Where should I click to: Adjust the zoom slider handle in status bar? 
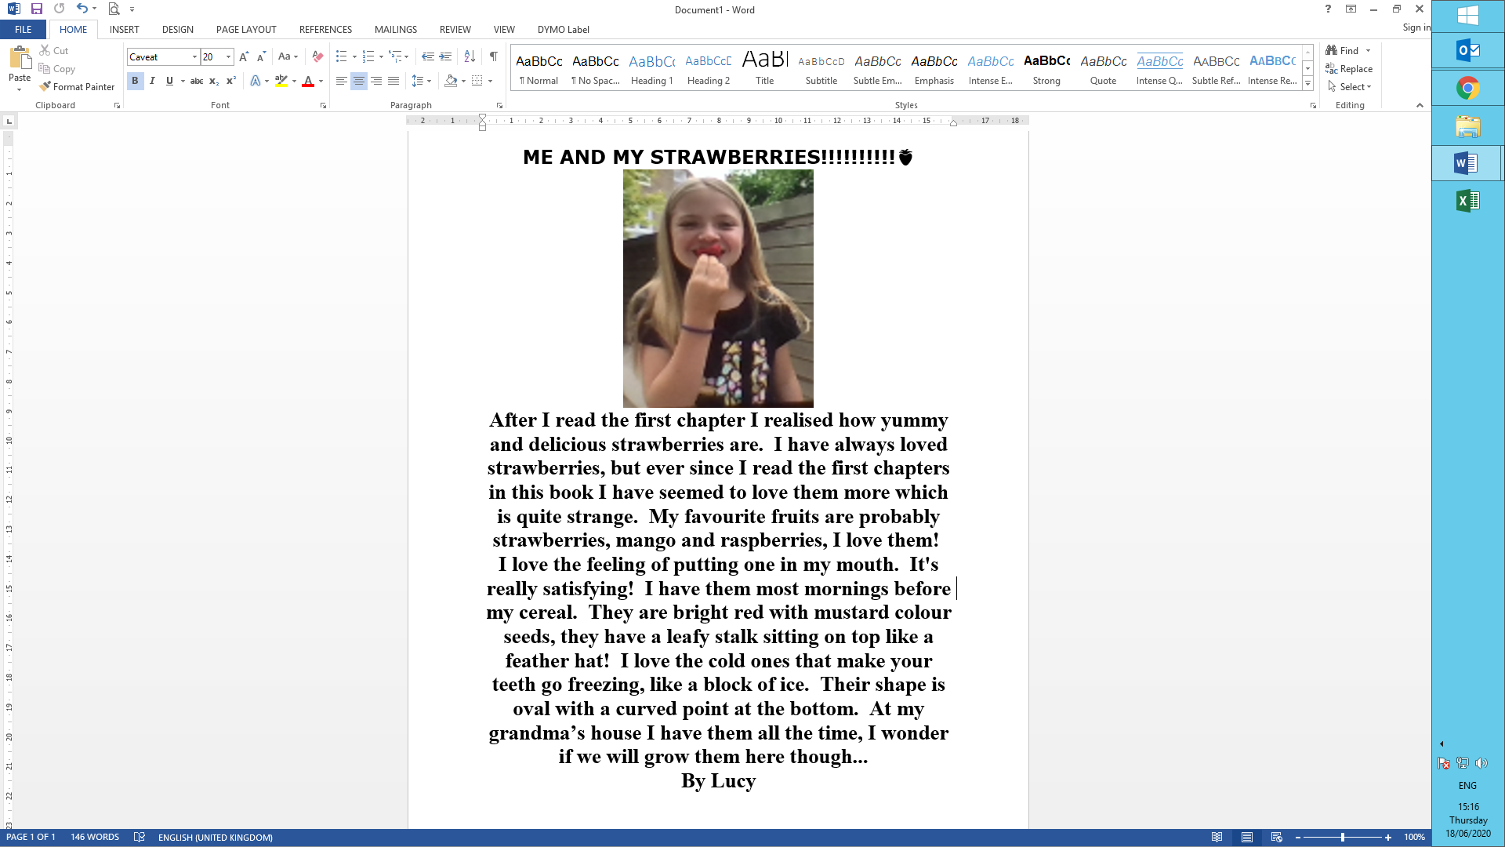click(1343, 837)
